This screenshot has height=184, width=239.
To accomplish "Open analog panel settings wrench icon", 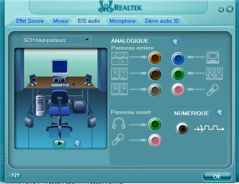I will (176, 42).
